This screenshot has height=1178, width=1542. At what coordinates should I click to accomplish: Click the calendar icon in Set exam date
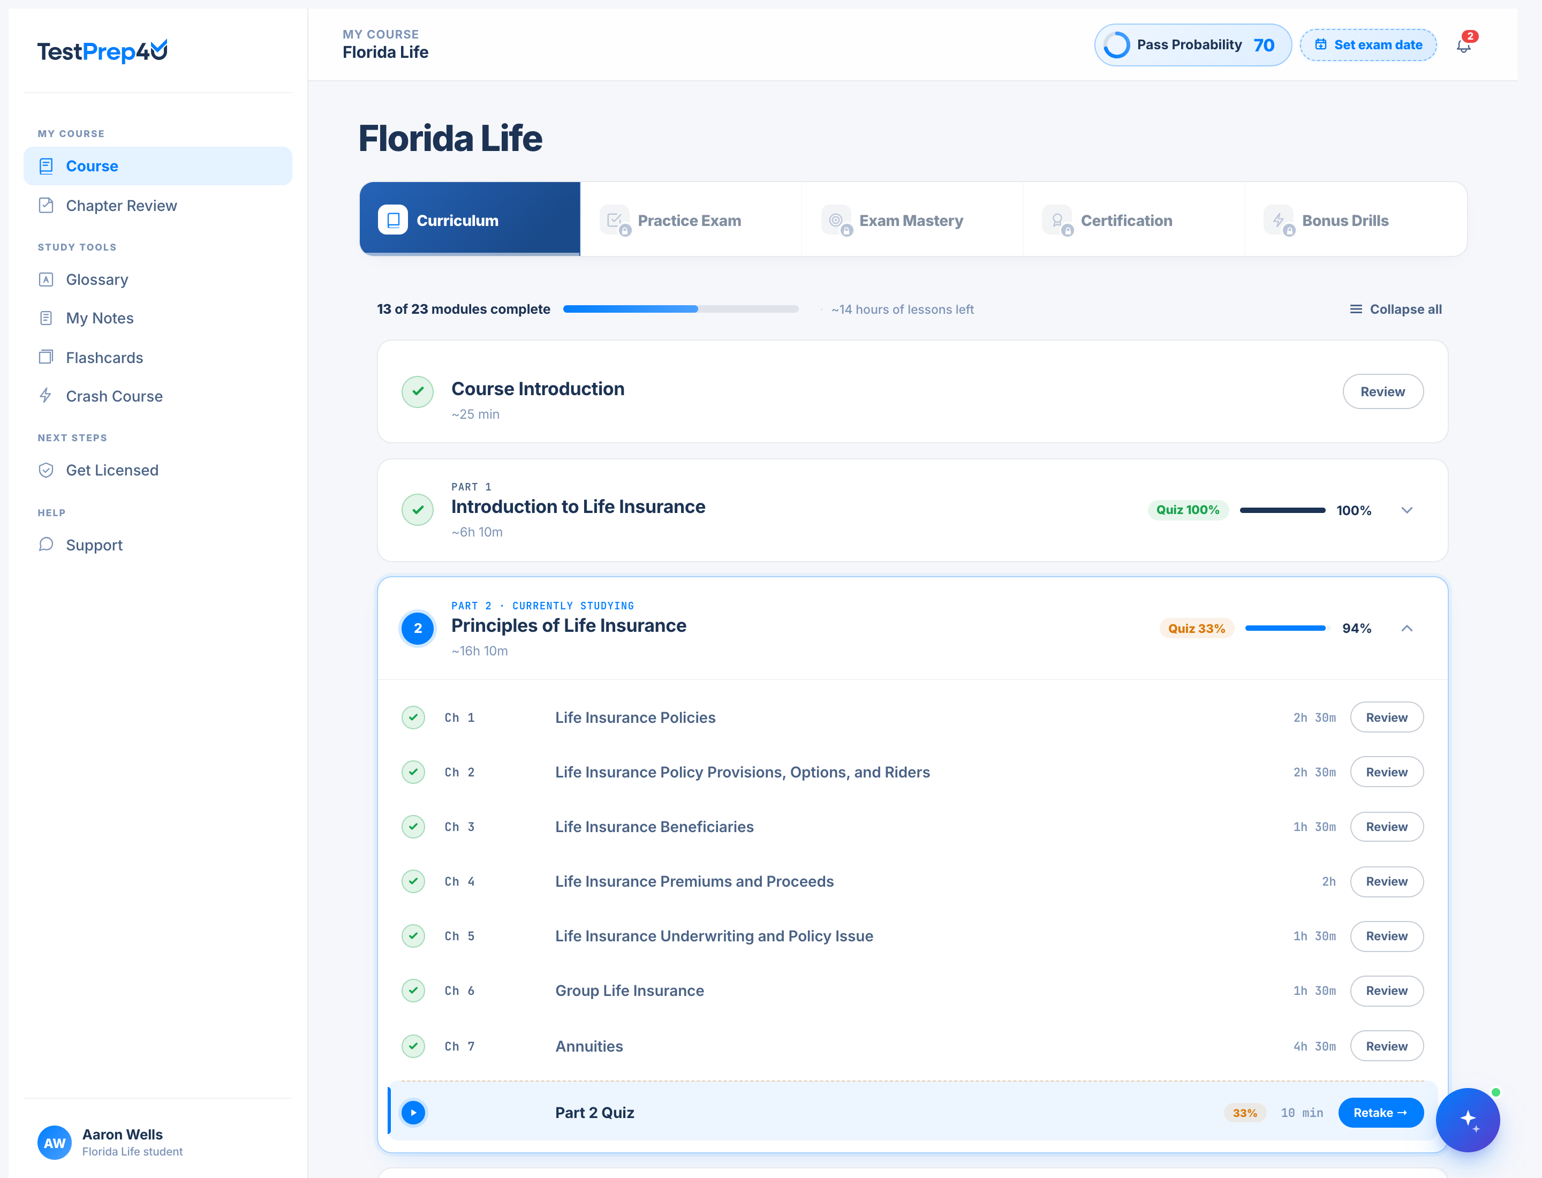[x=1320, y=45]
